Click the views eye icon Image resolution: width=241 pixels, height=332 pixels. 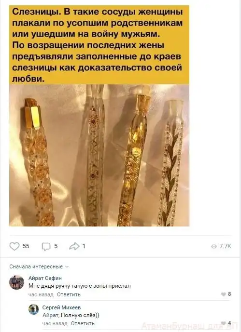click(x=214, y=246)
